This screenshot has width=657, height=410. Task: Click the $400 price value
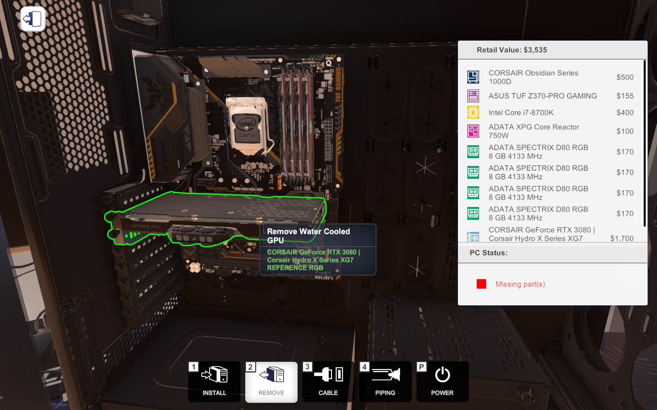[625, 112]
